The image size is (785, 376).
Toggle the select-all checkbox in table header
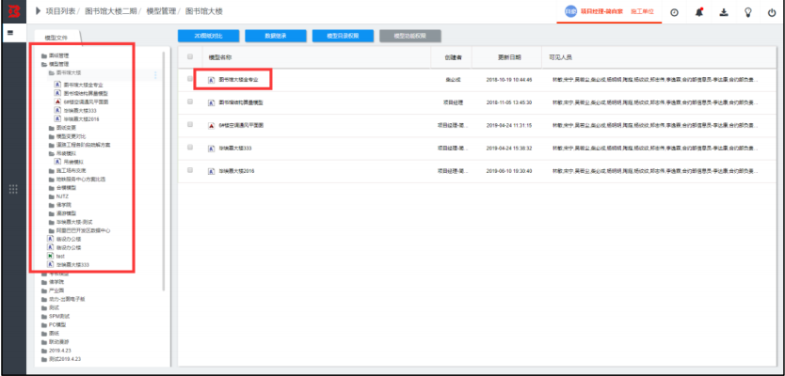(x=190, y=57)
